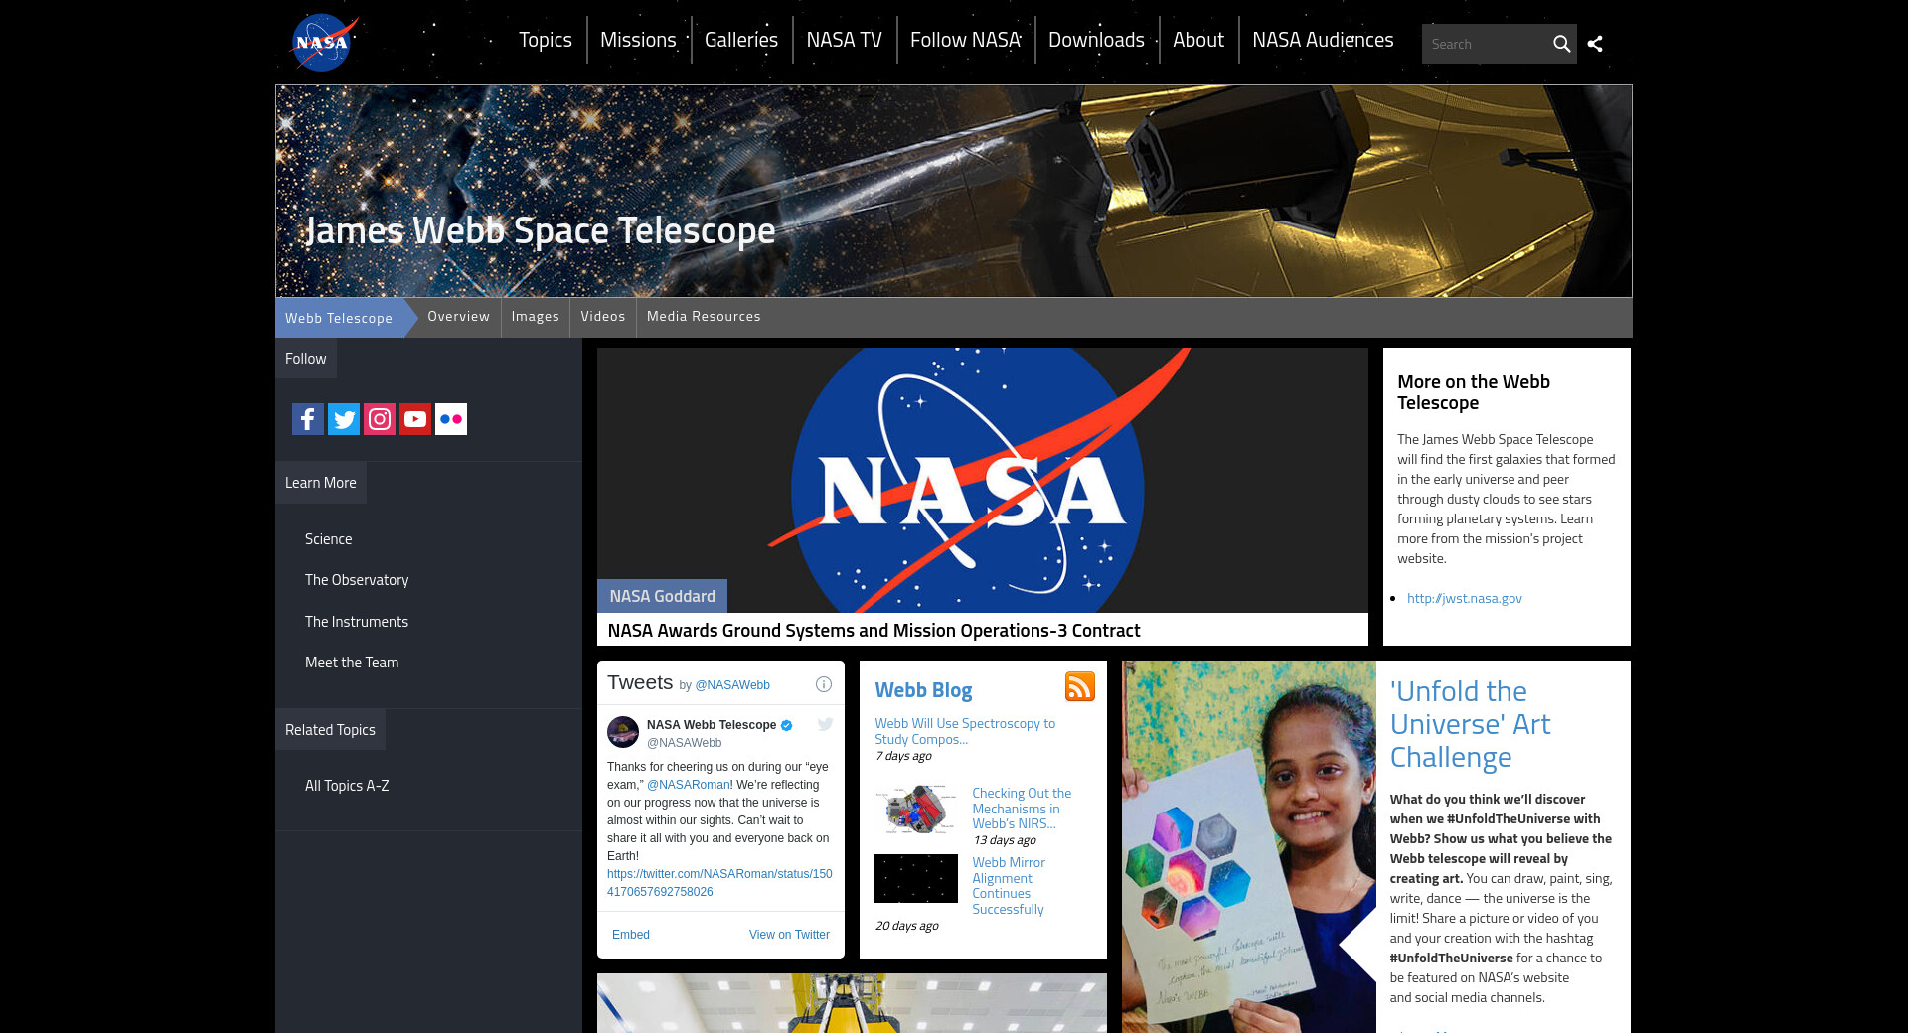1908x1033 pixels.
Task: Open the Instagram follow icon
Action: point(380,419)
